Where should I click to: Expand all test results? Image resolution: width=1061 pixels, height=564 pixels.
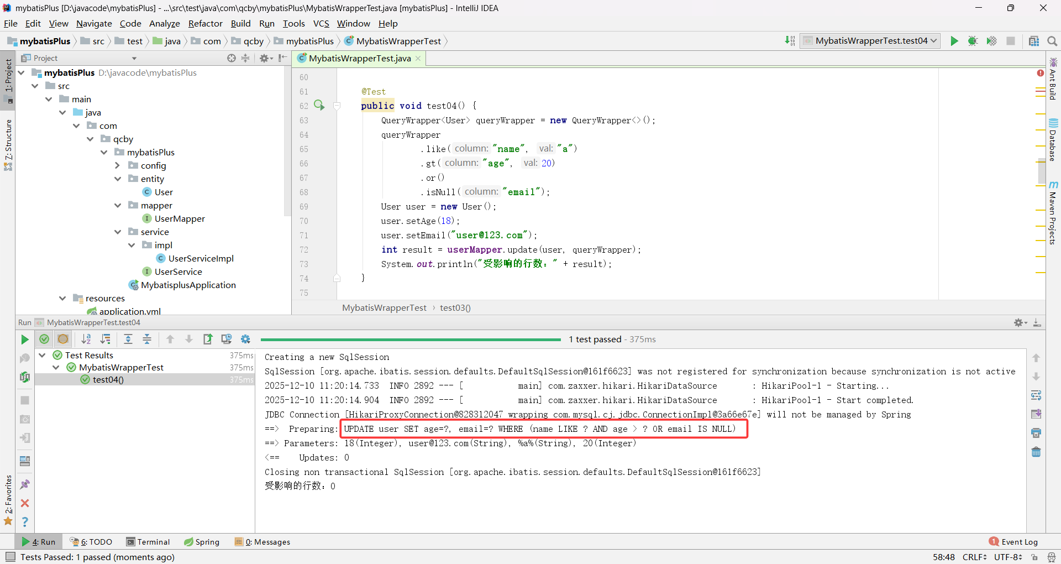[x=128, y=340]
